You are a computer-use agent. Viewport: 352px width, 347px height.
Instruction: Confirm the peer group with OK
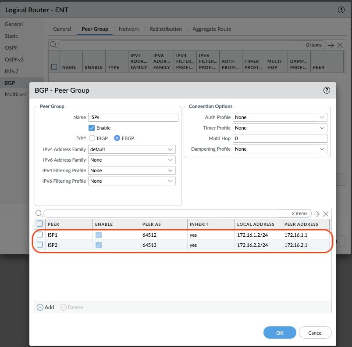click(x=280, y=333)
